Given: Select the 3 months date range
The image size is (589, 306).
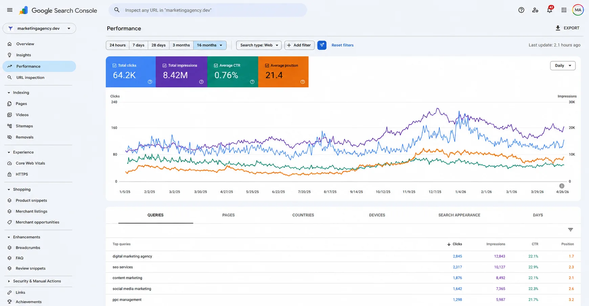Looking at the screenshot, I should click(181, 45).
